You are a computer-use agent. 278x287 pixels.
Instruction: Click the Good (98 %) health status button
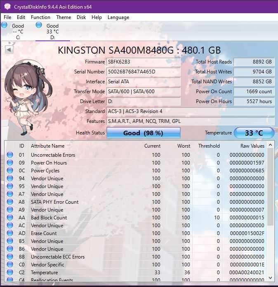point(144,133)
